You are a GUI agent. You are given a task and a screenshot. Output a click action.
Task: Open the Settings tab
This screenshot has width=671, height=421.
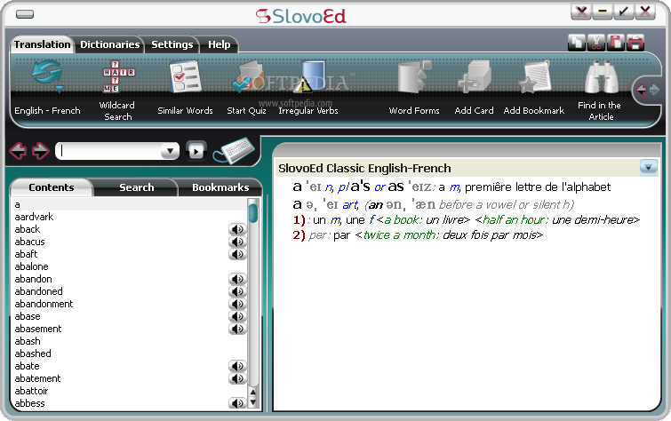pyautogui.click(x=172, y=44)
